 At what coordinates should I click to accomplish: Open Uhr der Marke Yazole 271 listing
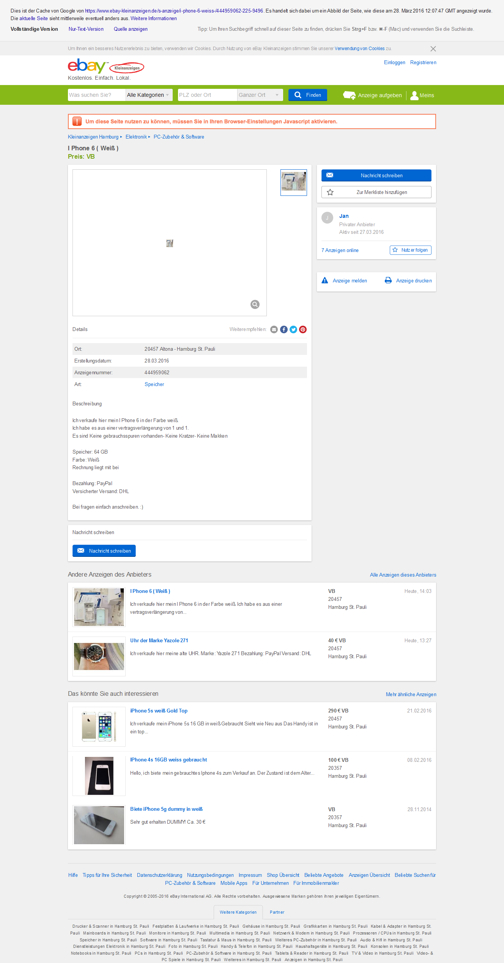click(x=159, y=640)
